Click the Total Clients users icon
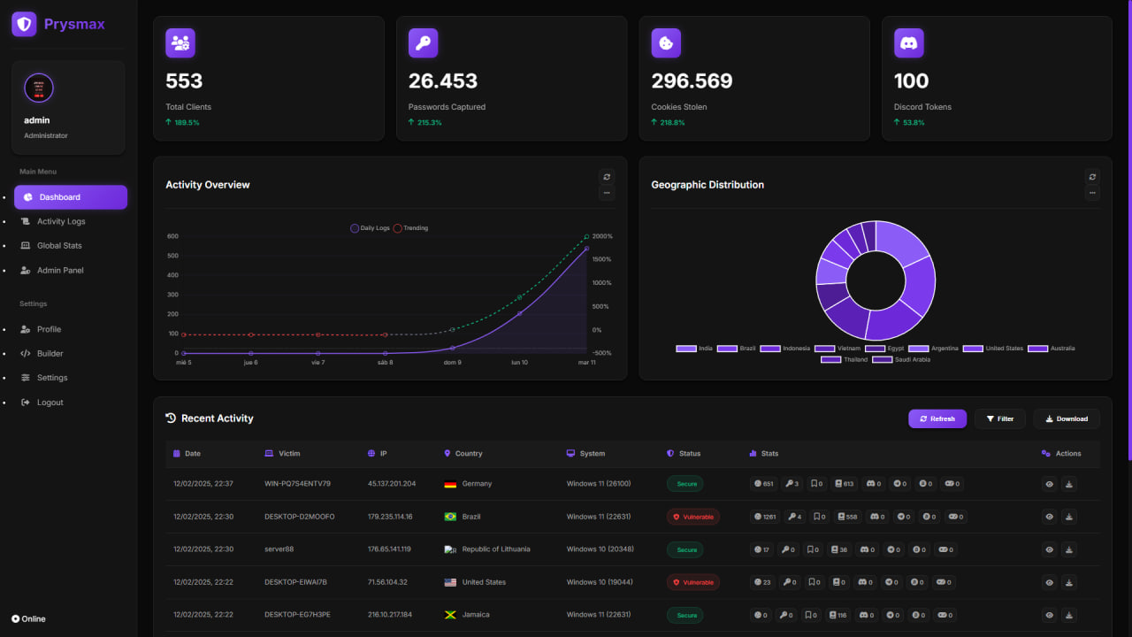 point(180,42)
